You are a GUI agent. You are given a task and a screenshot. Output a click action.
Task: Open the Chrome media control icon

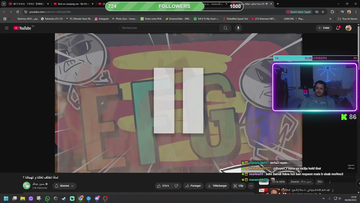[x=342, y=12]
